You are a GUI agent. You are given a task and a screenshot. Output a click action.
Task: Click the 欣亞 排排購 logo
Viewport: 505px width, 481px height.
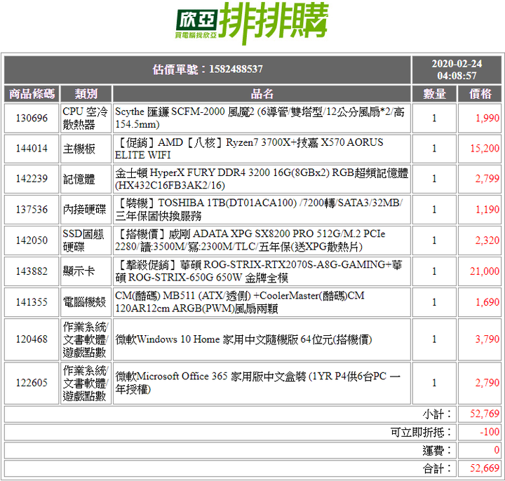tap(252, 23)
